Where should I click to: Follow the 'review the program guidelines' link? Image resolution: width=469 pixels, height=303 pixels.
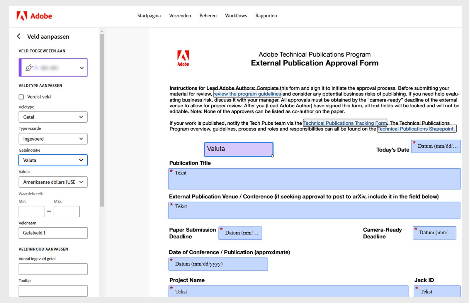click(247, 94)
